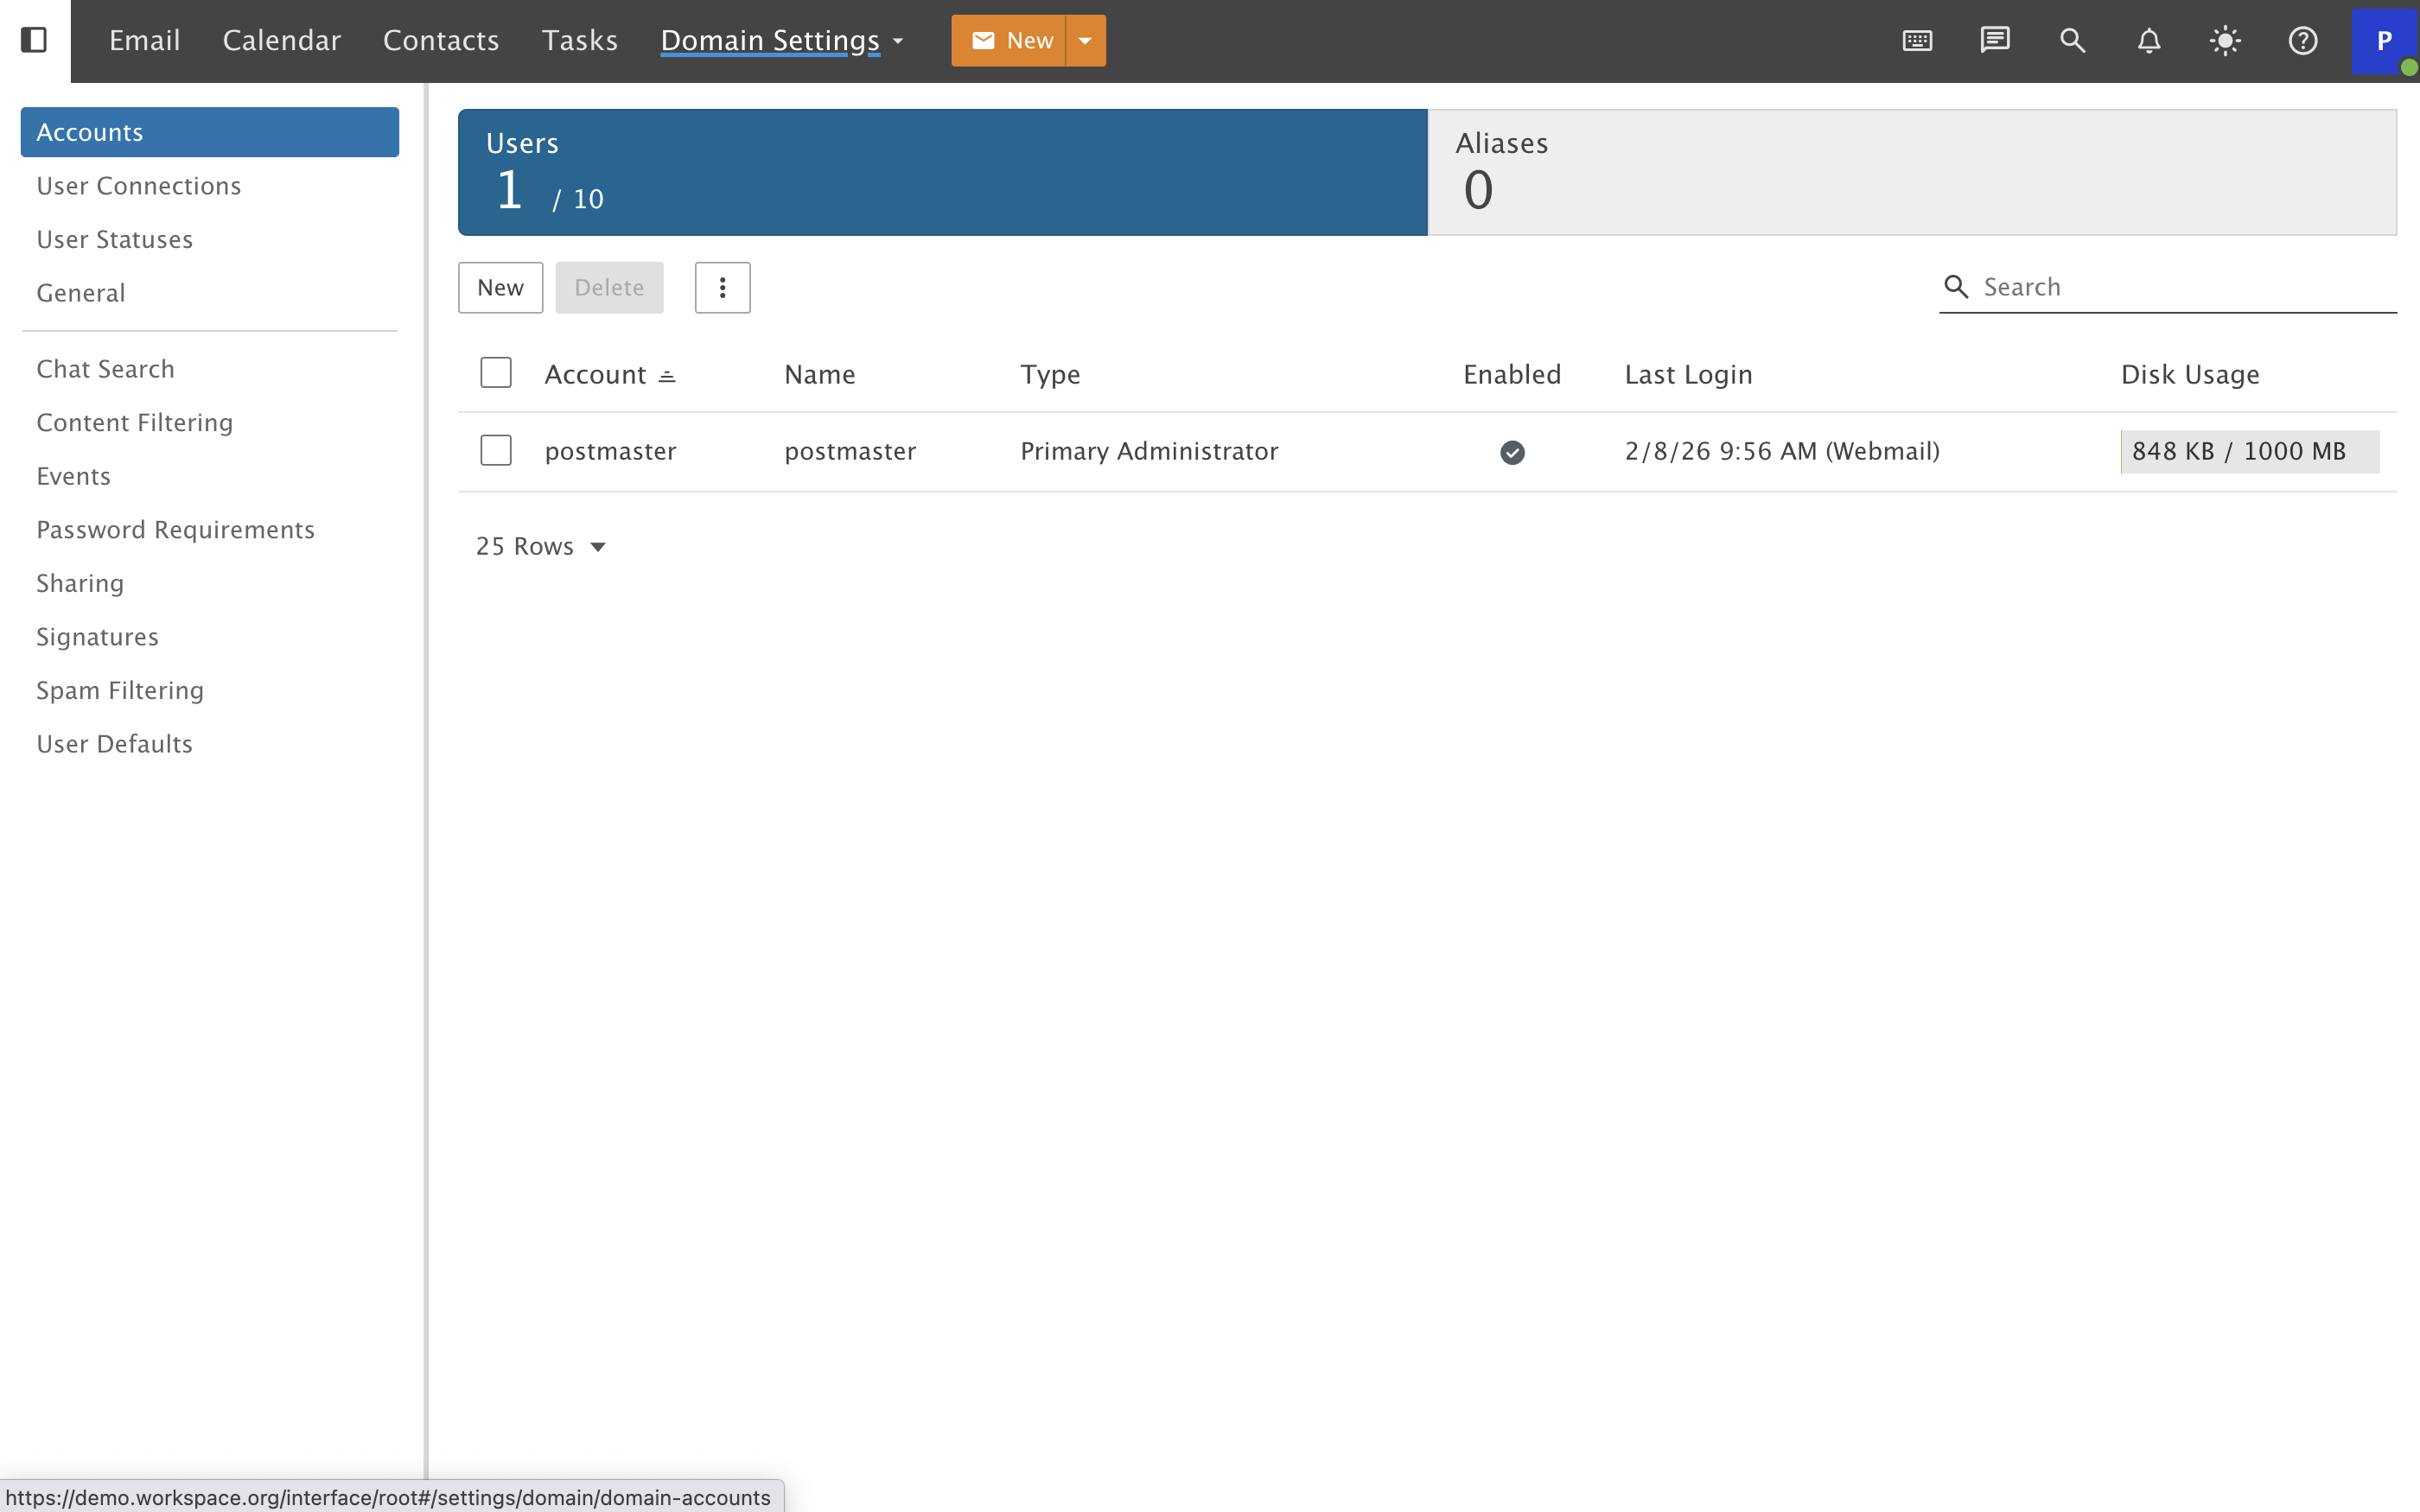Go to the Calendar section
2420x1512 pixels.
(x=281, y=40)
